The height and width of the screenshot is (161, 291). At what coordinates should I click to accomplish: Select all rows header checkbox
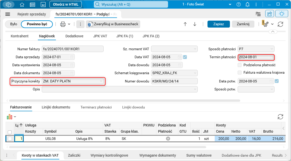(10, 132)
